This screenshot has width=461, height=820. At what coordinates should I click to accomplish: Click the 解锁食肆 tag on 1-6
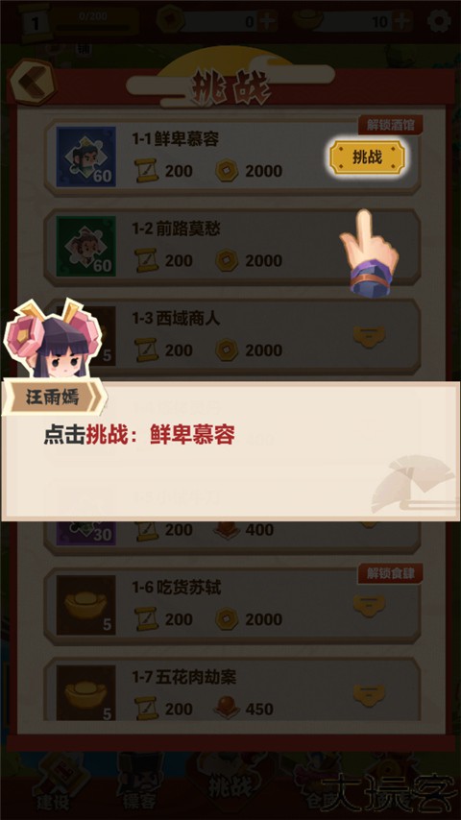pos(390,573)
